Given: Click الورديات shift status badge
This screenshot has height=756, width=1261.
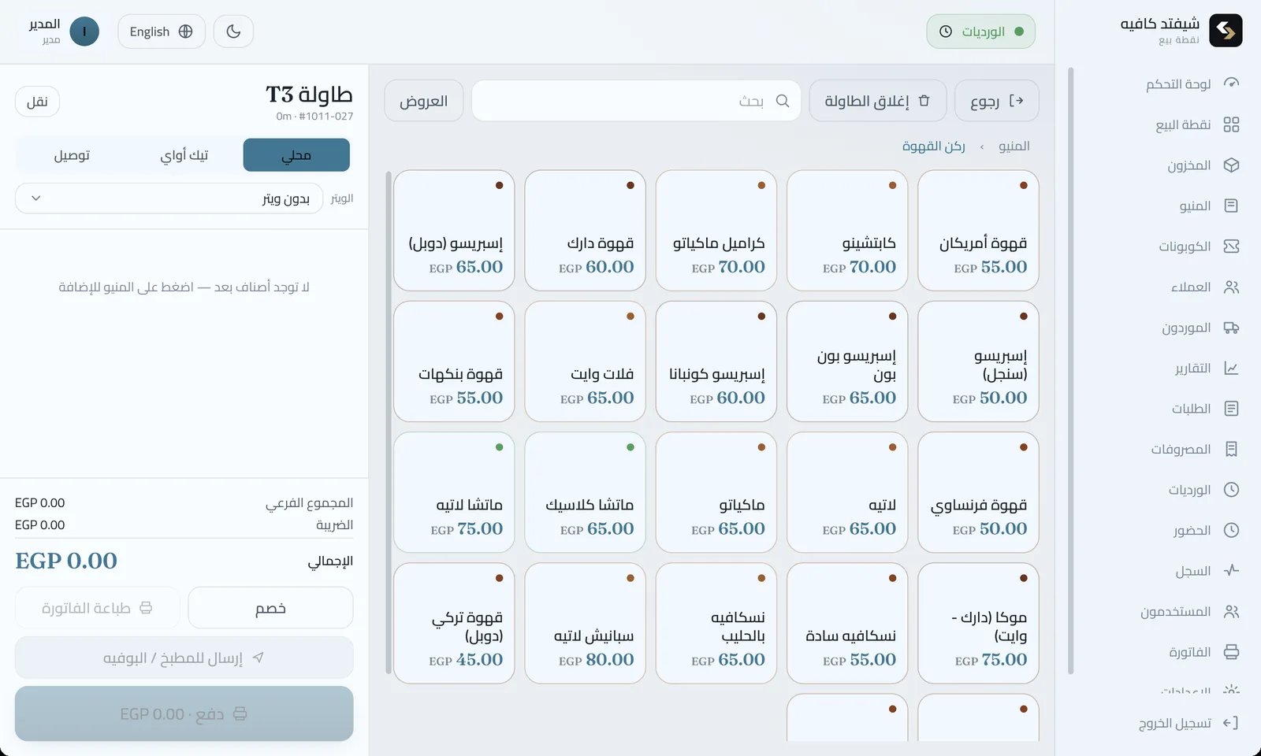Looking at the screenshot, I should click(x=981, y=31).
